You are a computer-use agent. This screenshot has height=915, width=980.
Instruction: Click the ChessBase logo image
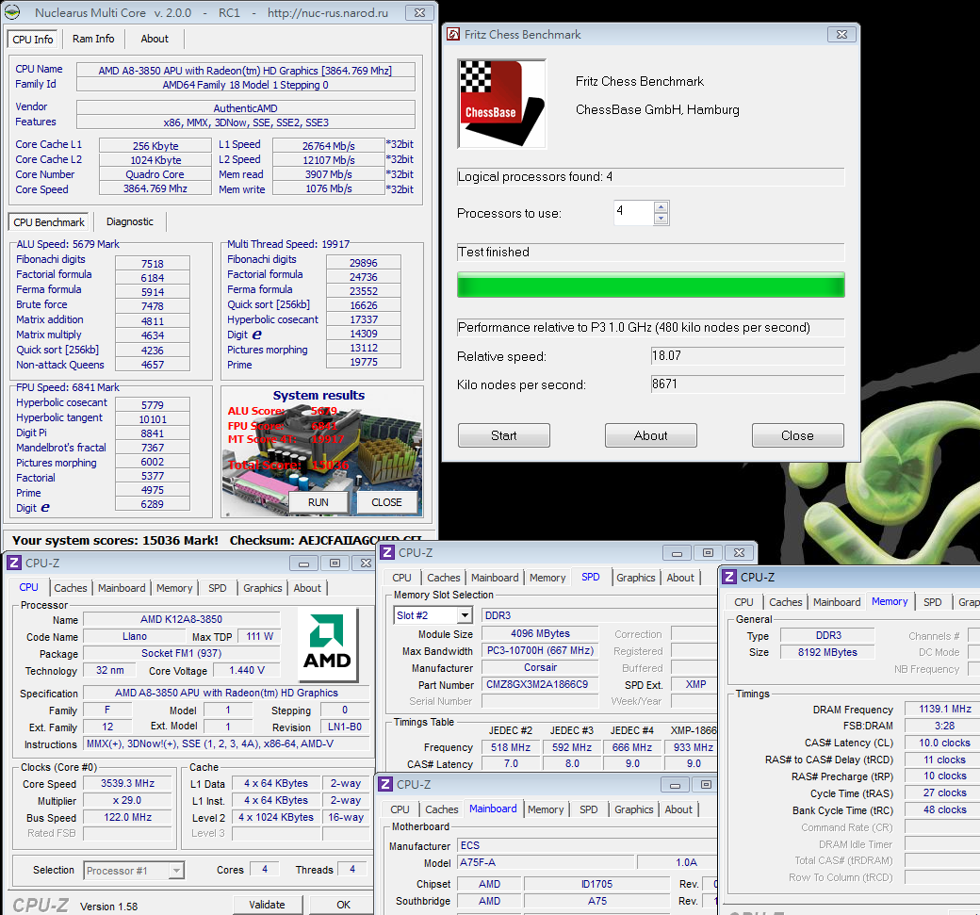point(502,104)
